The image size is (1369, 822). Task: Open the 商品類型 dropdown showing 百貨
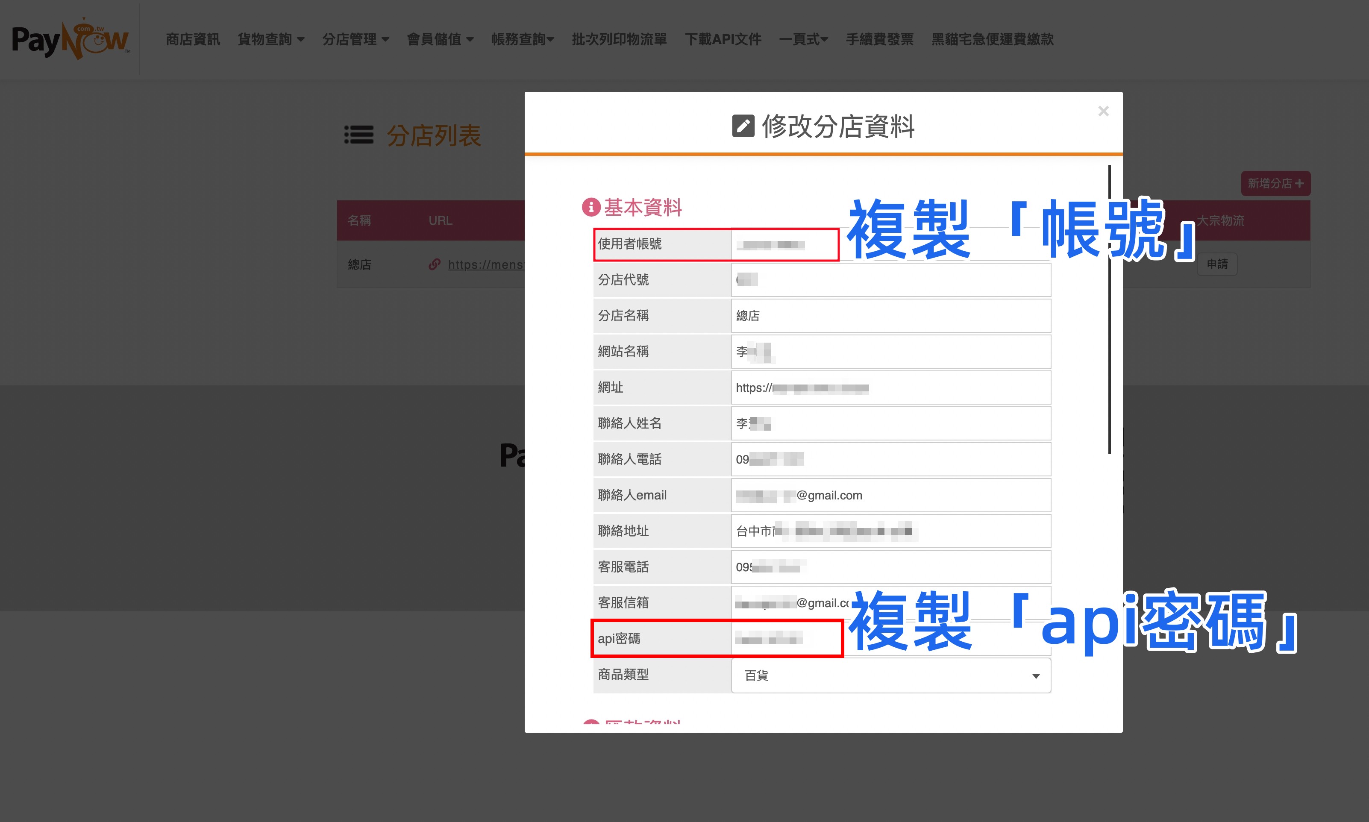pos(891,675)
